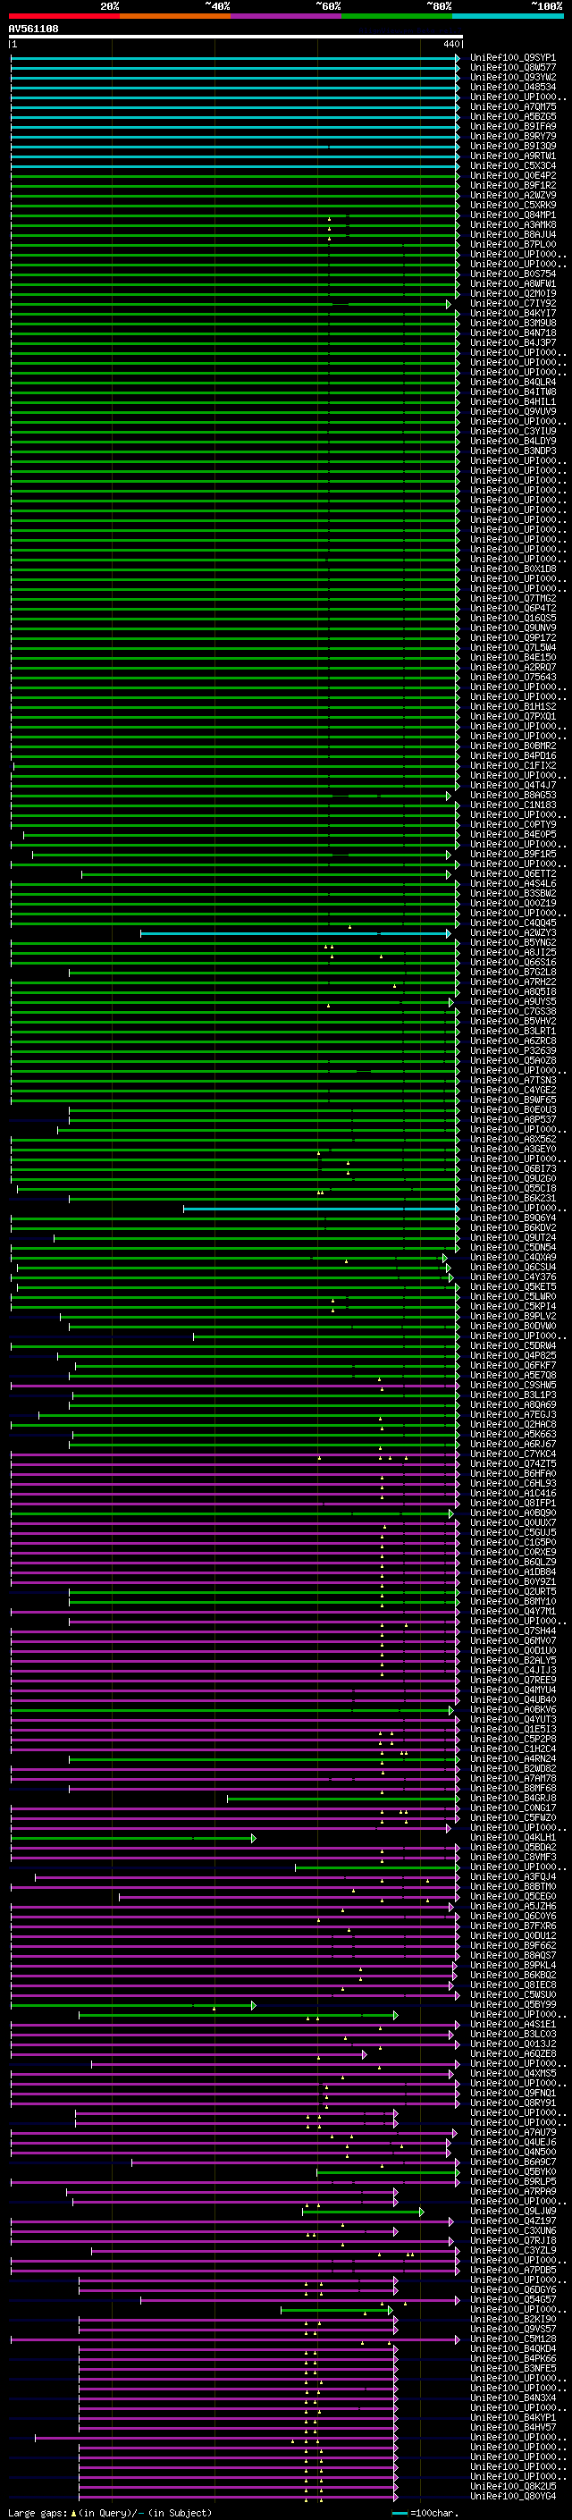Select hit label UniRef100_B0X1D8

[x=513, y=569]
